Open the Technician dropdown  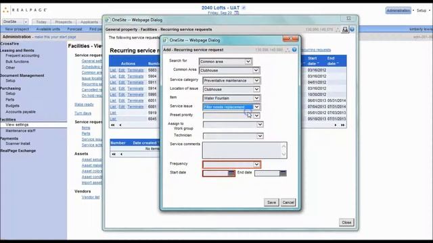260,136
